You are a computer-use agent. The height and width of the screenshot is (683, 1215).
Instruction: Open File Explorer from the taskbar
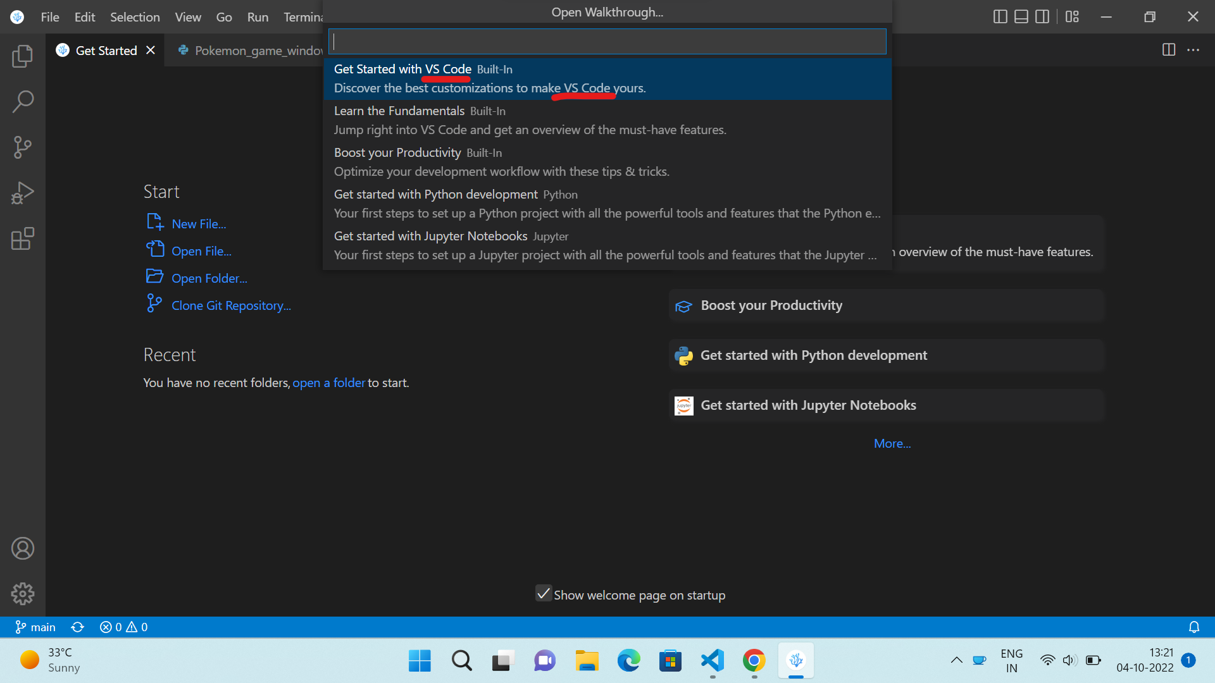(587, 661)
